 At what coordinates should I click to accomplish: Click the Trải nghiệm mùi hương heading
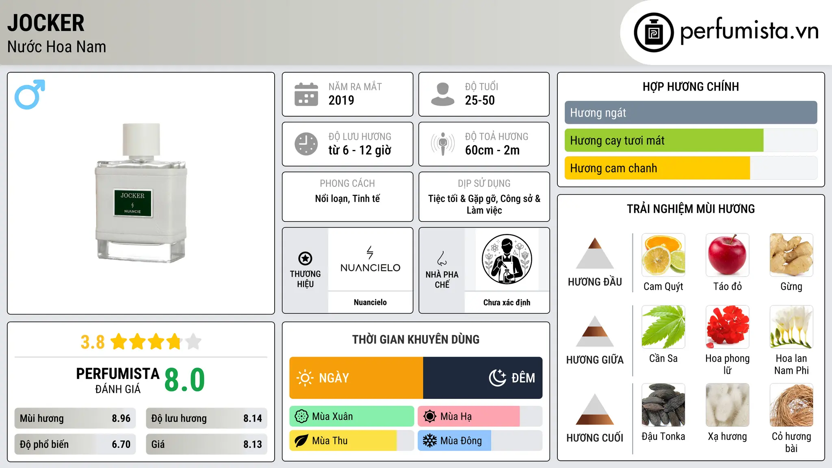point(691,209)
